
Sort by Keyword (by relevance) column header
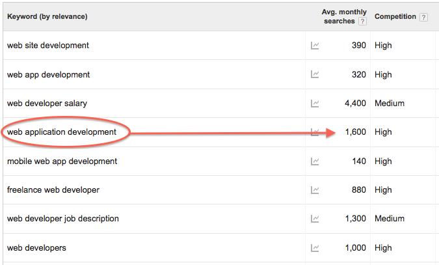point(47,16)
